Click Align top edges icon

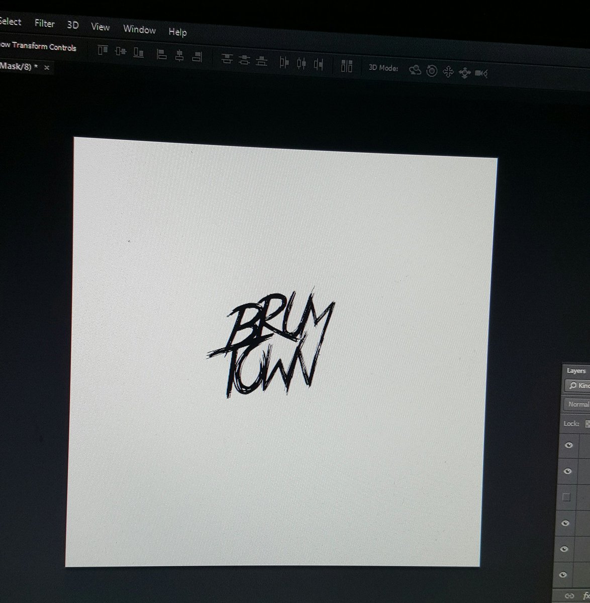tap(103, 50)
